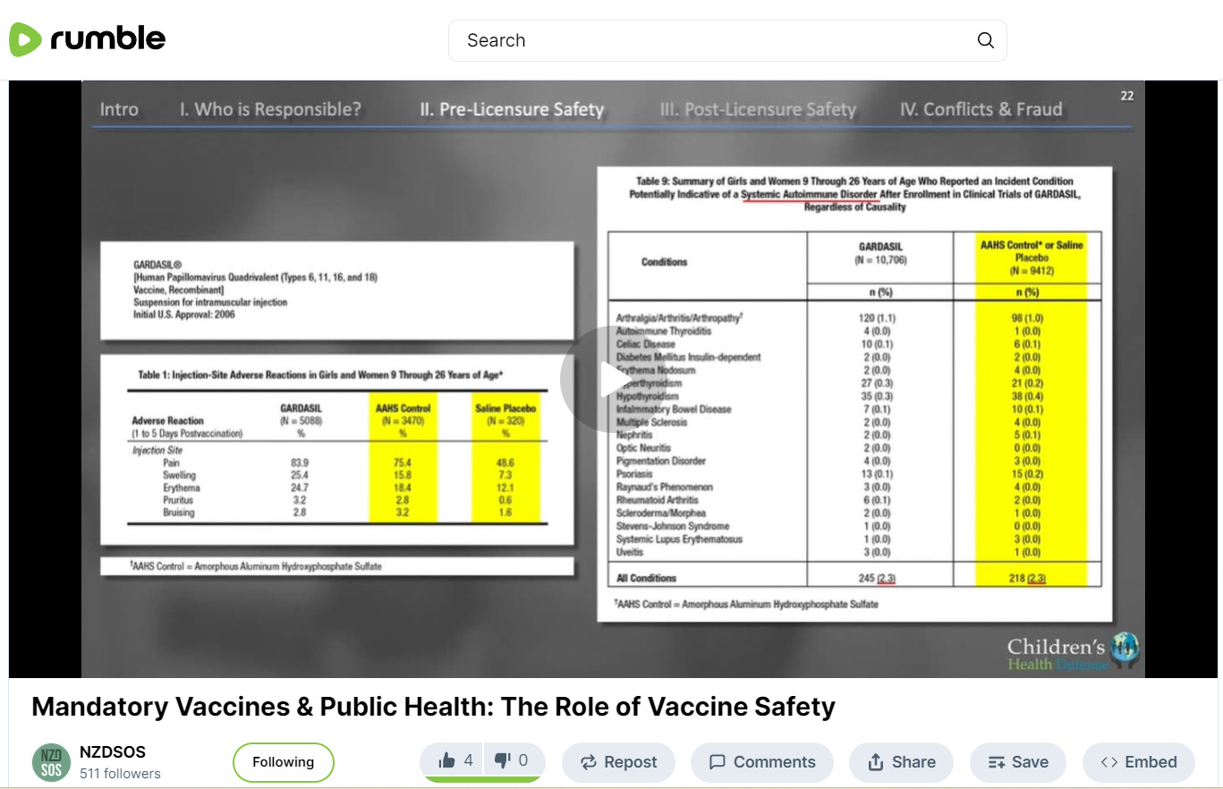Repost this video

(618, 762)
